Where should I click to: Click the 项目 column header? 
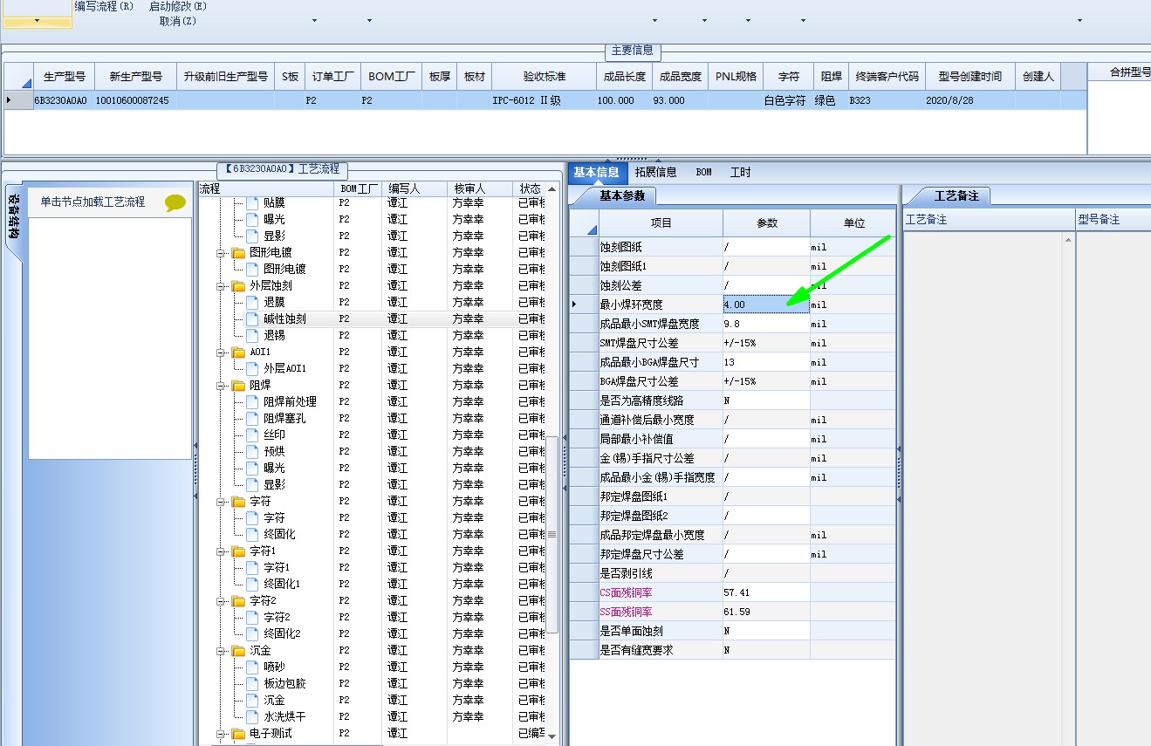[661, 222]
